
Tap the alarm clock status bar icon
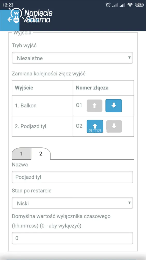pos(108,5)
